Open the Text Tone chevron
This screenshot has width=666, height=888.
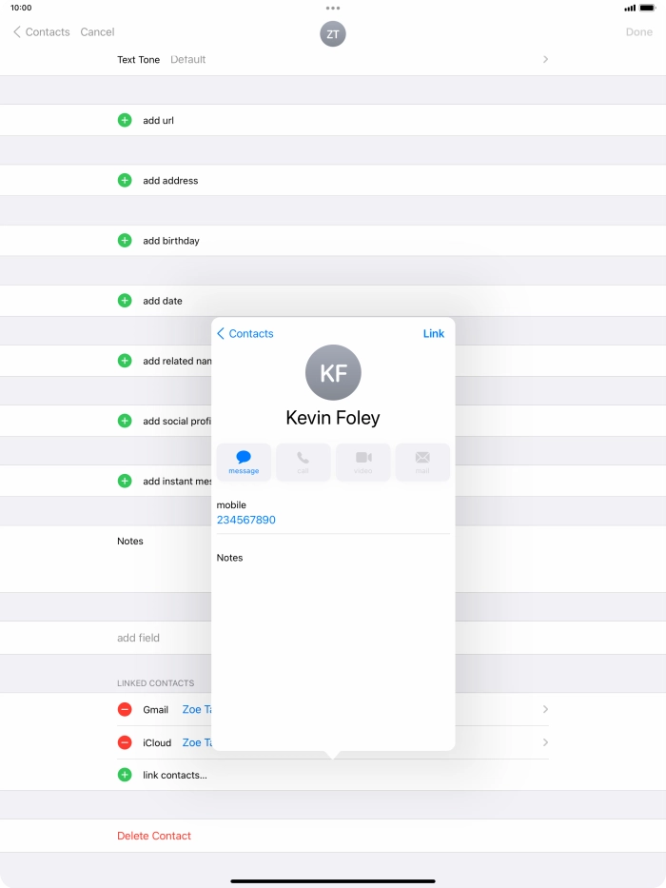pyautogui.click(x=545, y=59)
